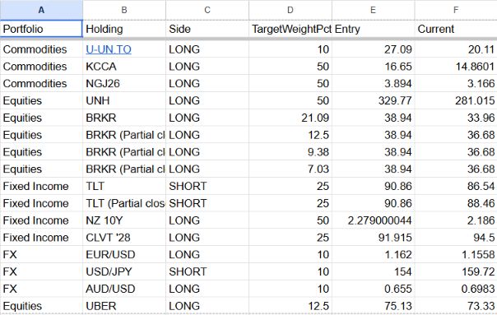Select the LONG cell in UNH row

(x=207, y=101)
